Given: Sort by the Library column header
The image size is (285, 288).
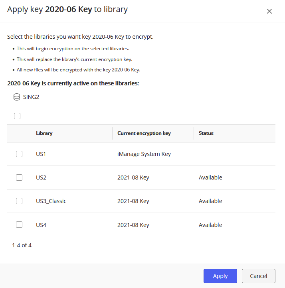Looking at the screenshot, I should pos(44,133).
